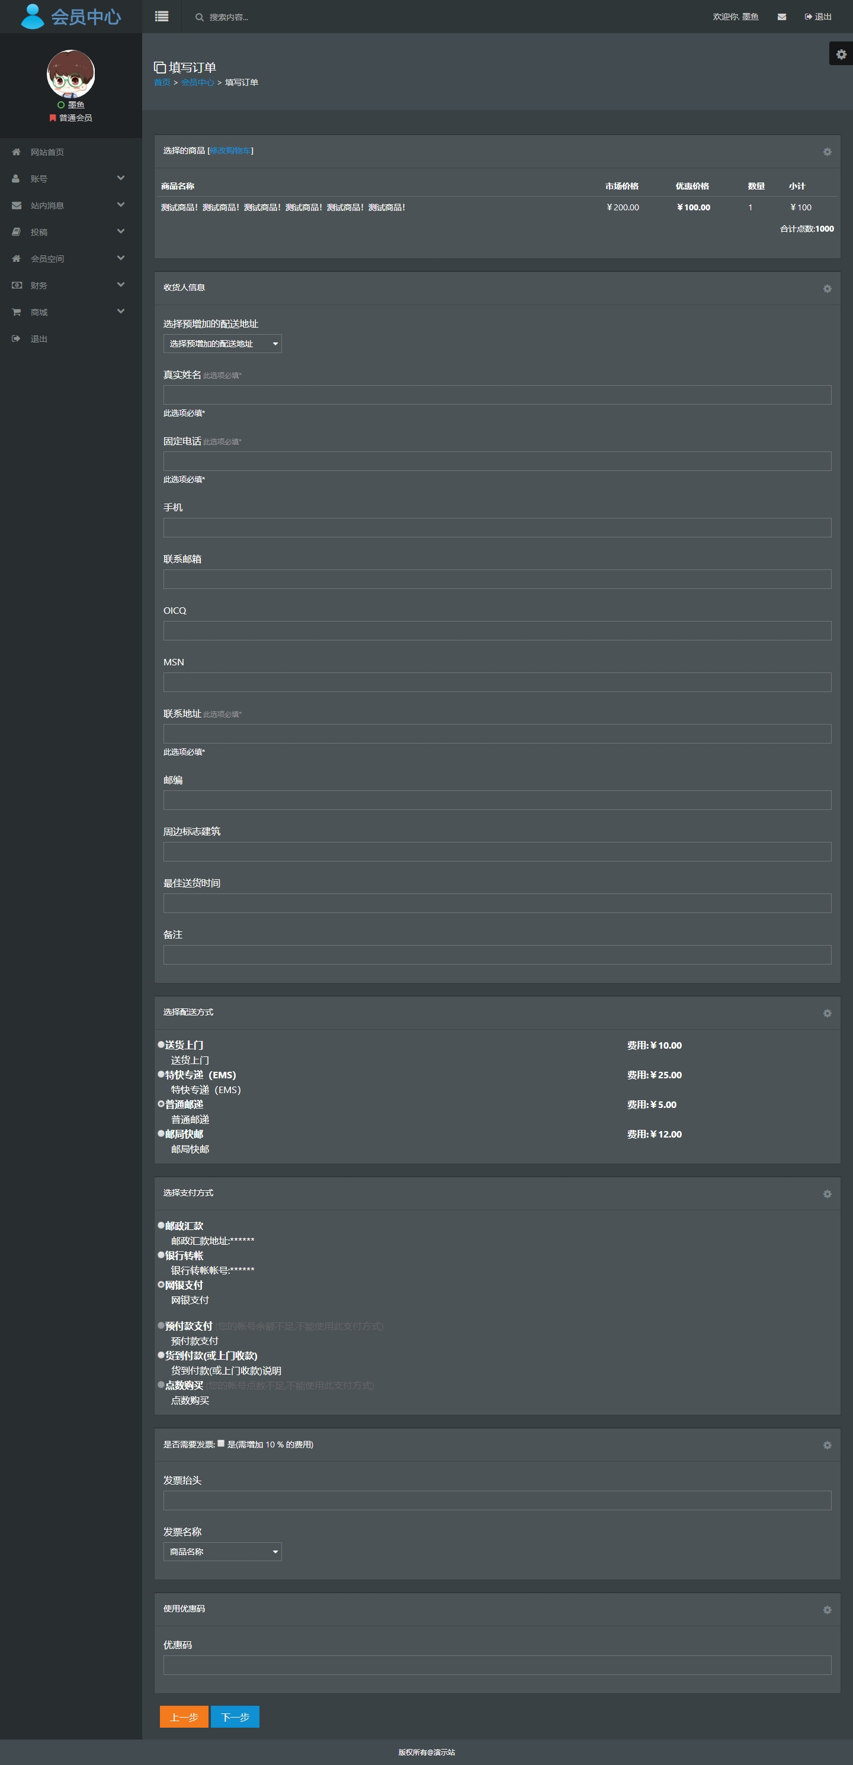Viewport: 853px width, 1765px height.
Task: Click 会员中心 breadcrumb link
Action: tap(197, 82)
